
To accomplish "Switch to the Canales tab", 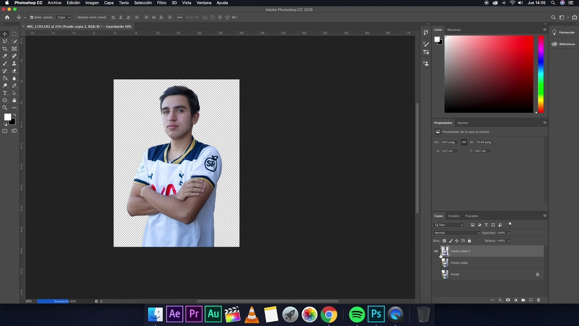I will [x=454, y=216].
